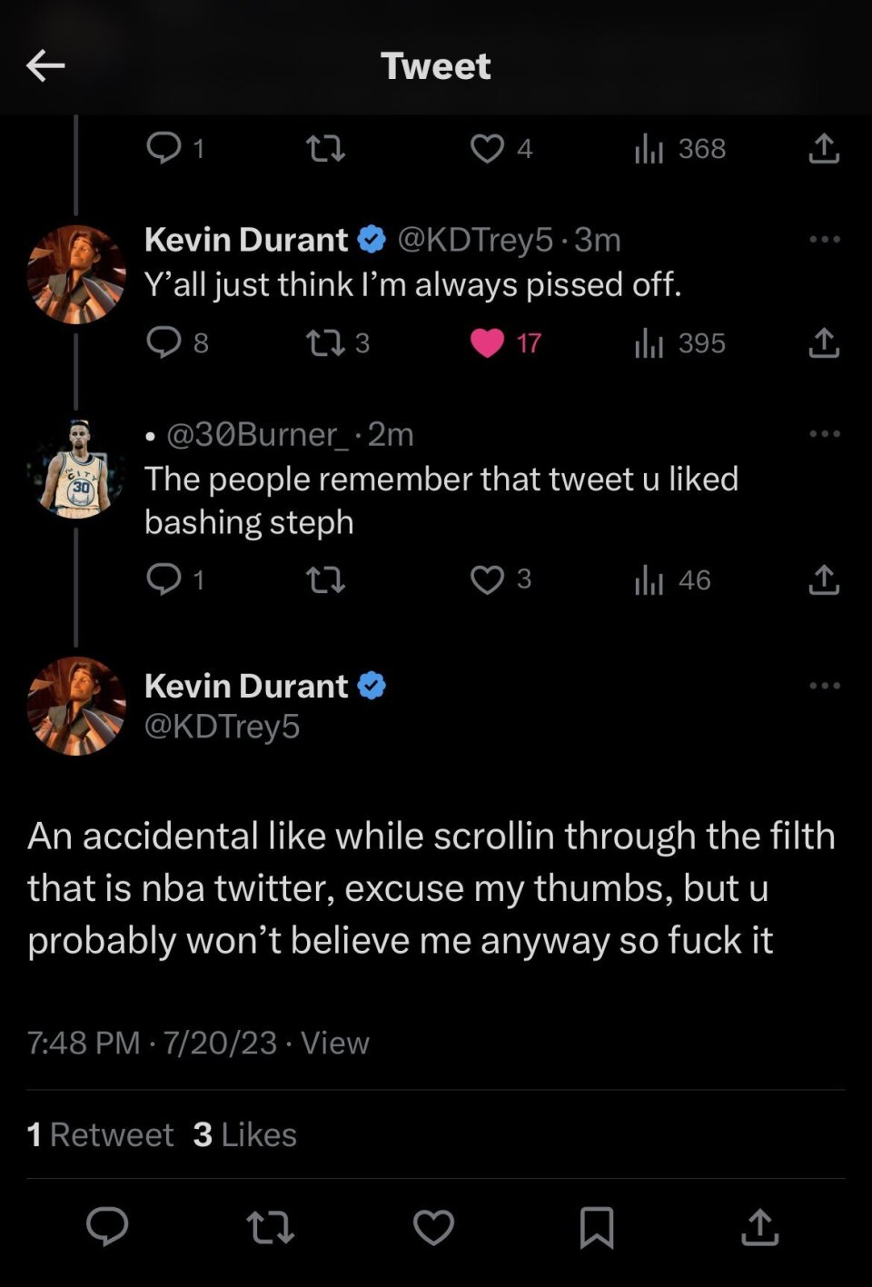Open the "1 Retweet" list
This screenshot has width=872, height=1287.
pyautogui.click(x=100, y=1134)
